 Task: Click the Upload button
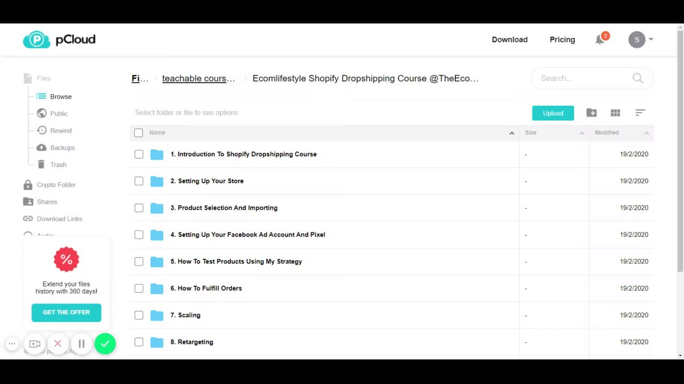coord(553,113)
